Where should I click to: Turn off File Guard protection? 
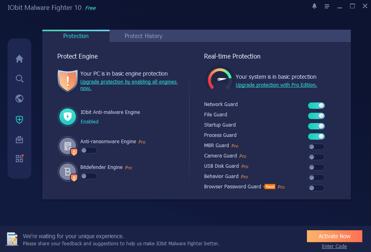pyautogui.click(x=316, y=116)
